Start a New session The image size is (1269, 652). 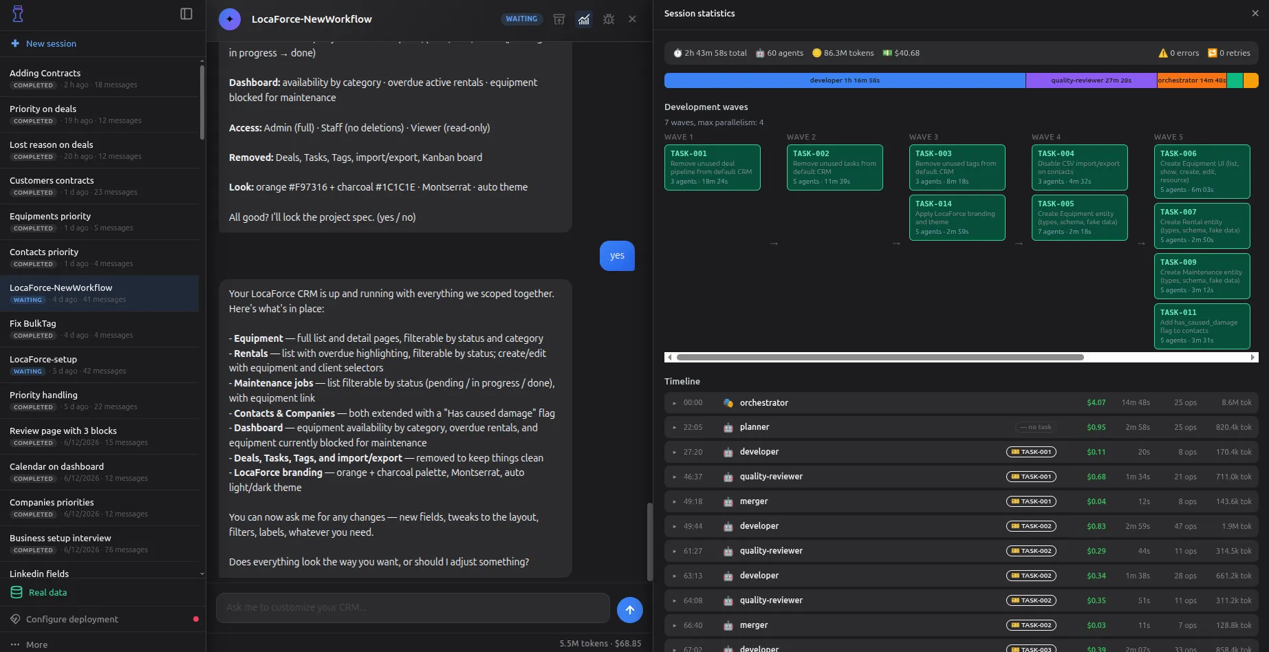point(43,43)
